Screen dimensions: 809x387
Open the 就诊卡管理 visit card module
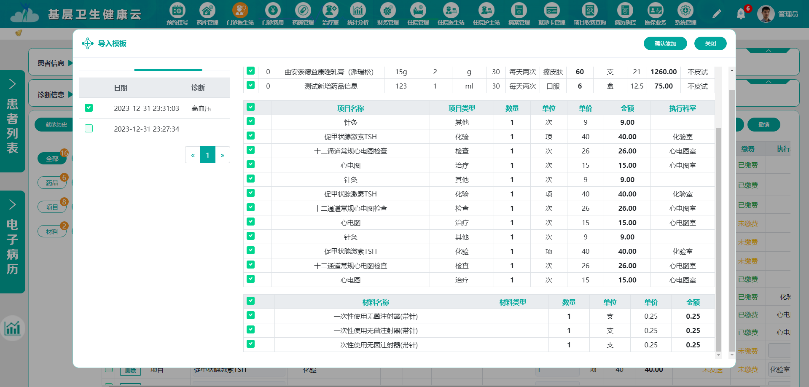[552, 14]
